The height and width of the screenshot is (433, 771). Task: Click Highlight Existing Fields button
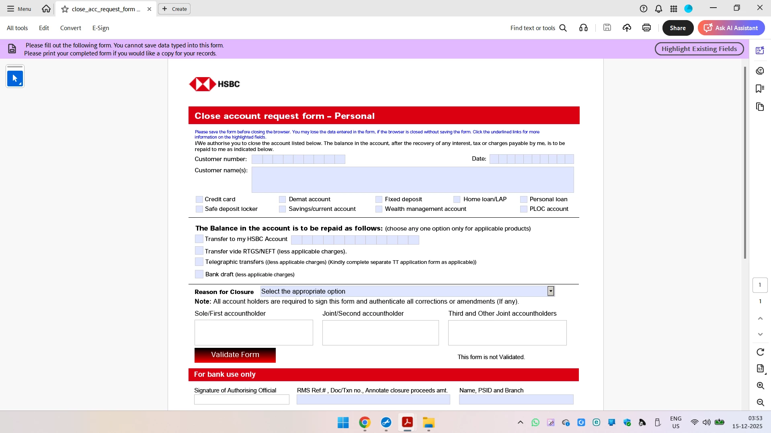[699, 49]
